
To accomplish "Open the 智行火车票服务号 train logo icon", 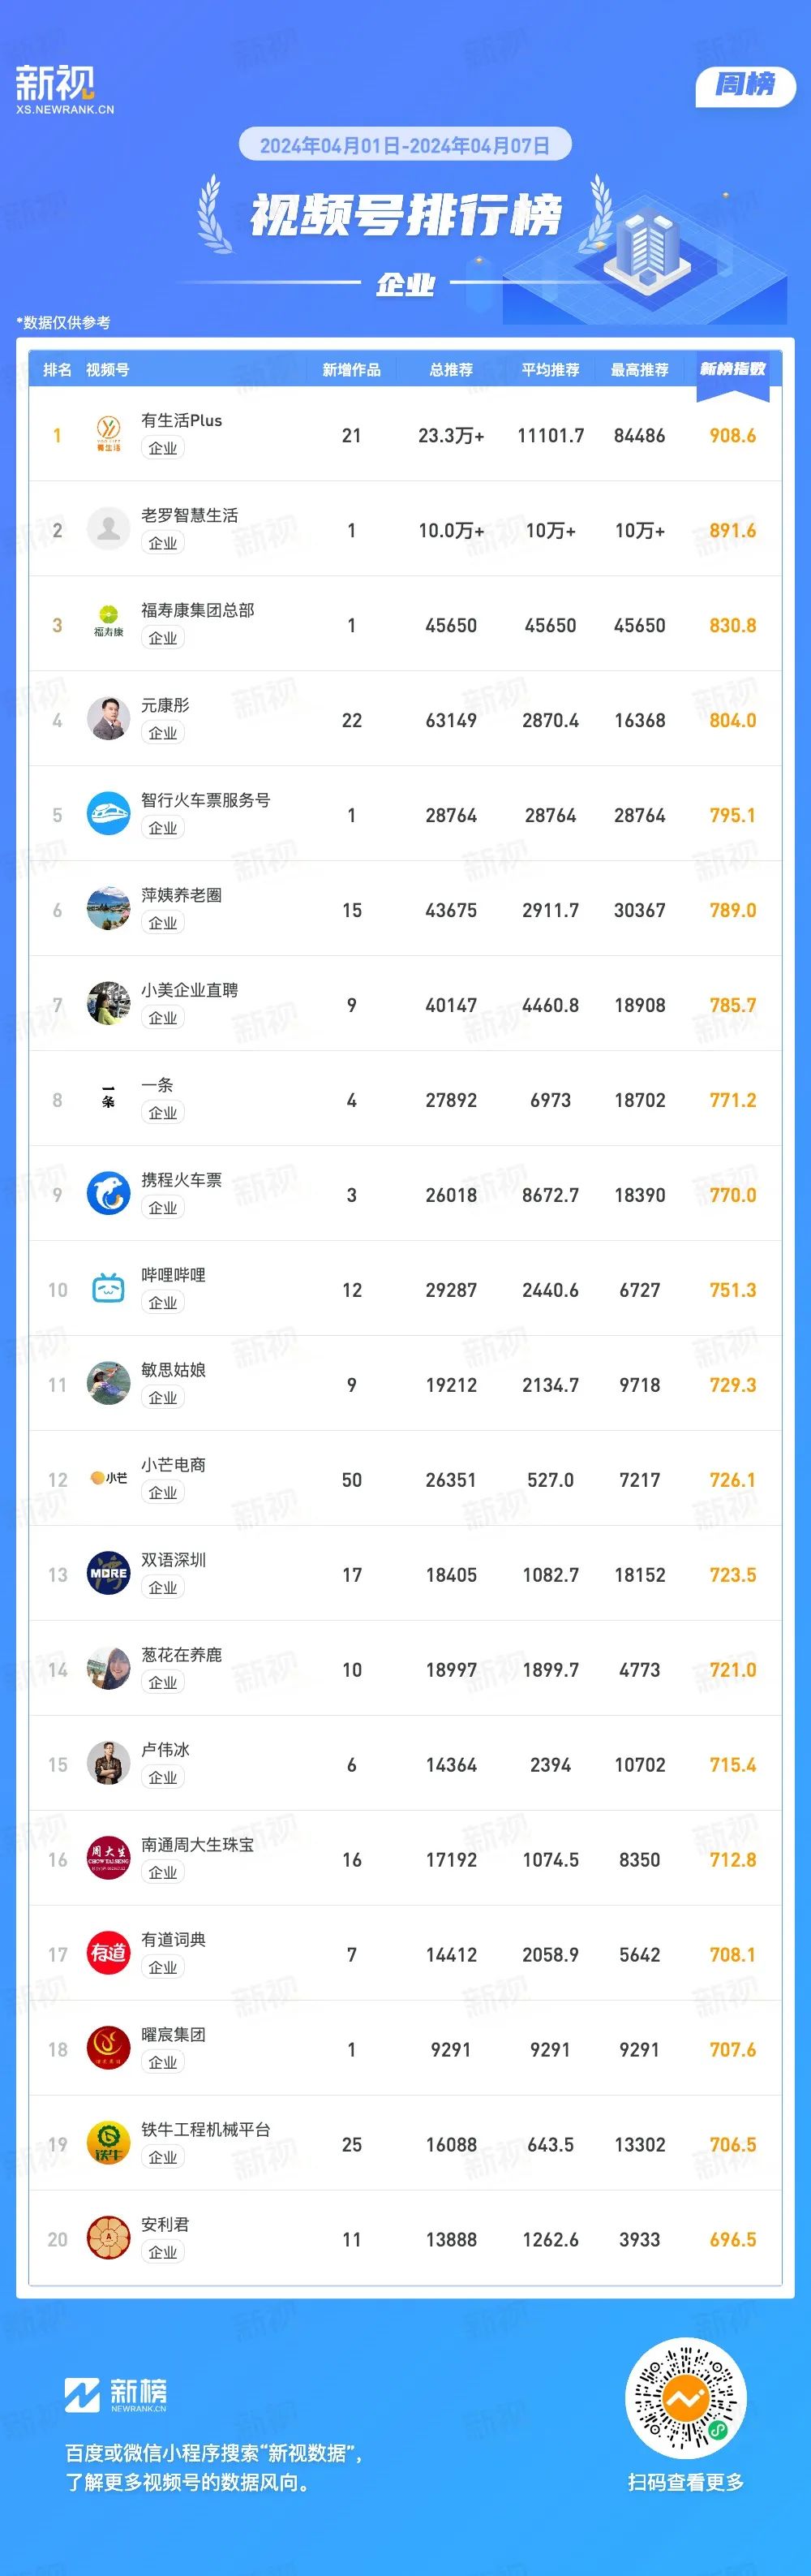I will pos(108,814).
